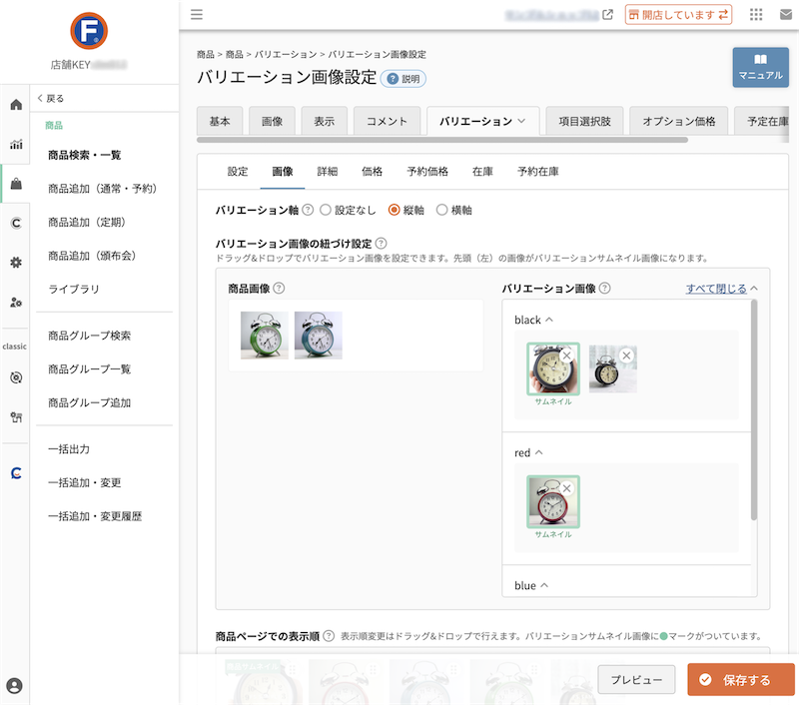Click the futureshop F logo
The width and height of the screenshot is (799, 705).
(x=89, y=31)
